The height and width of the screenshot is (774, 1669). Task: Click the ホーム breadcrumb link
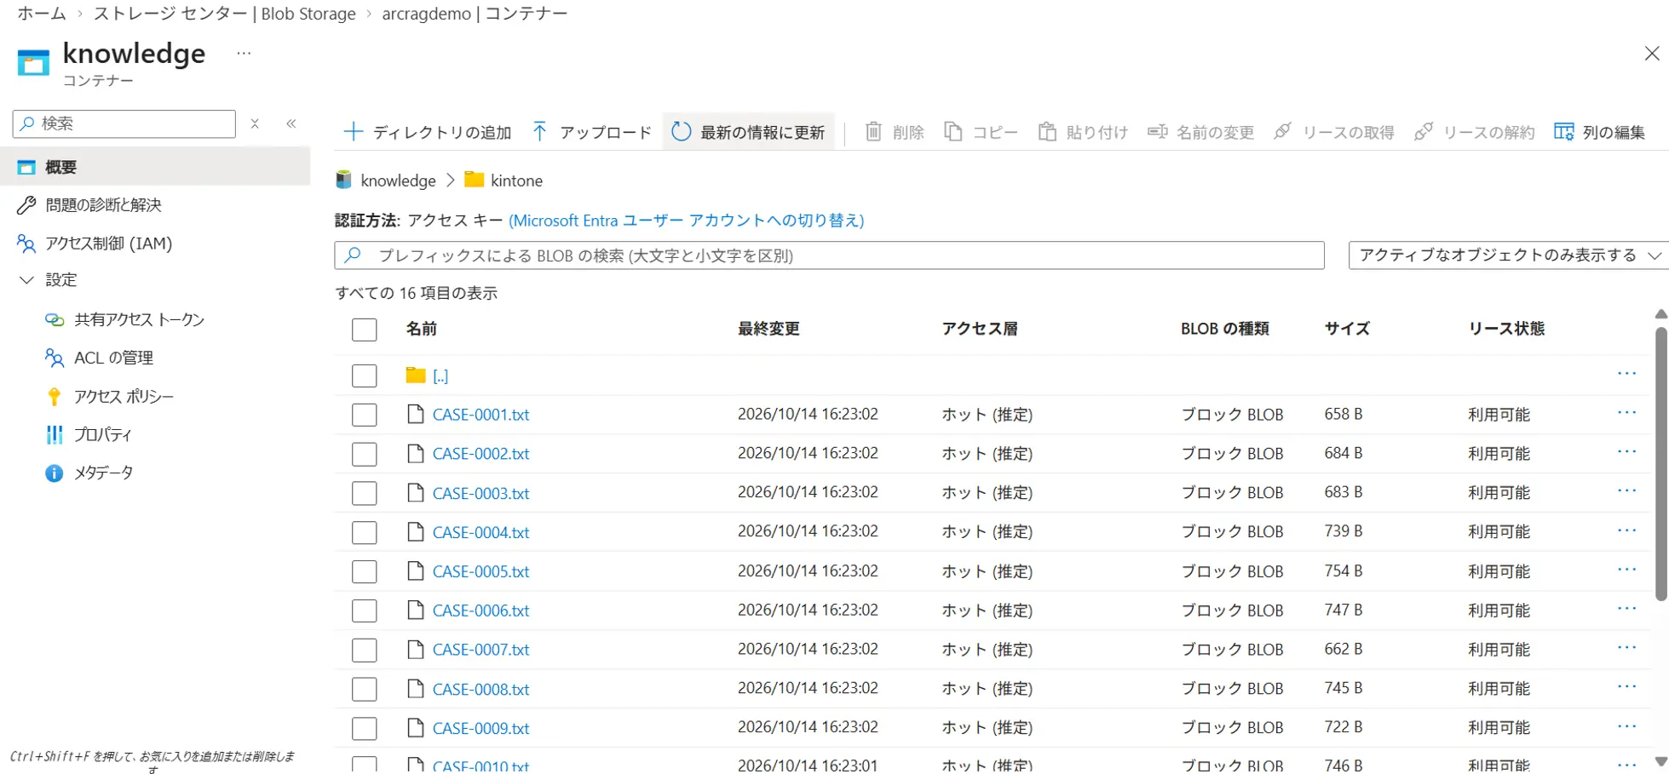point(42,14)
